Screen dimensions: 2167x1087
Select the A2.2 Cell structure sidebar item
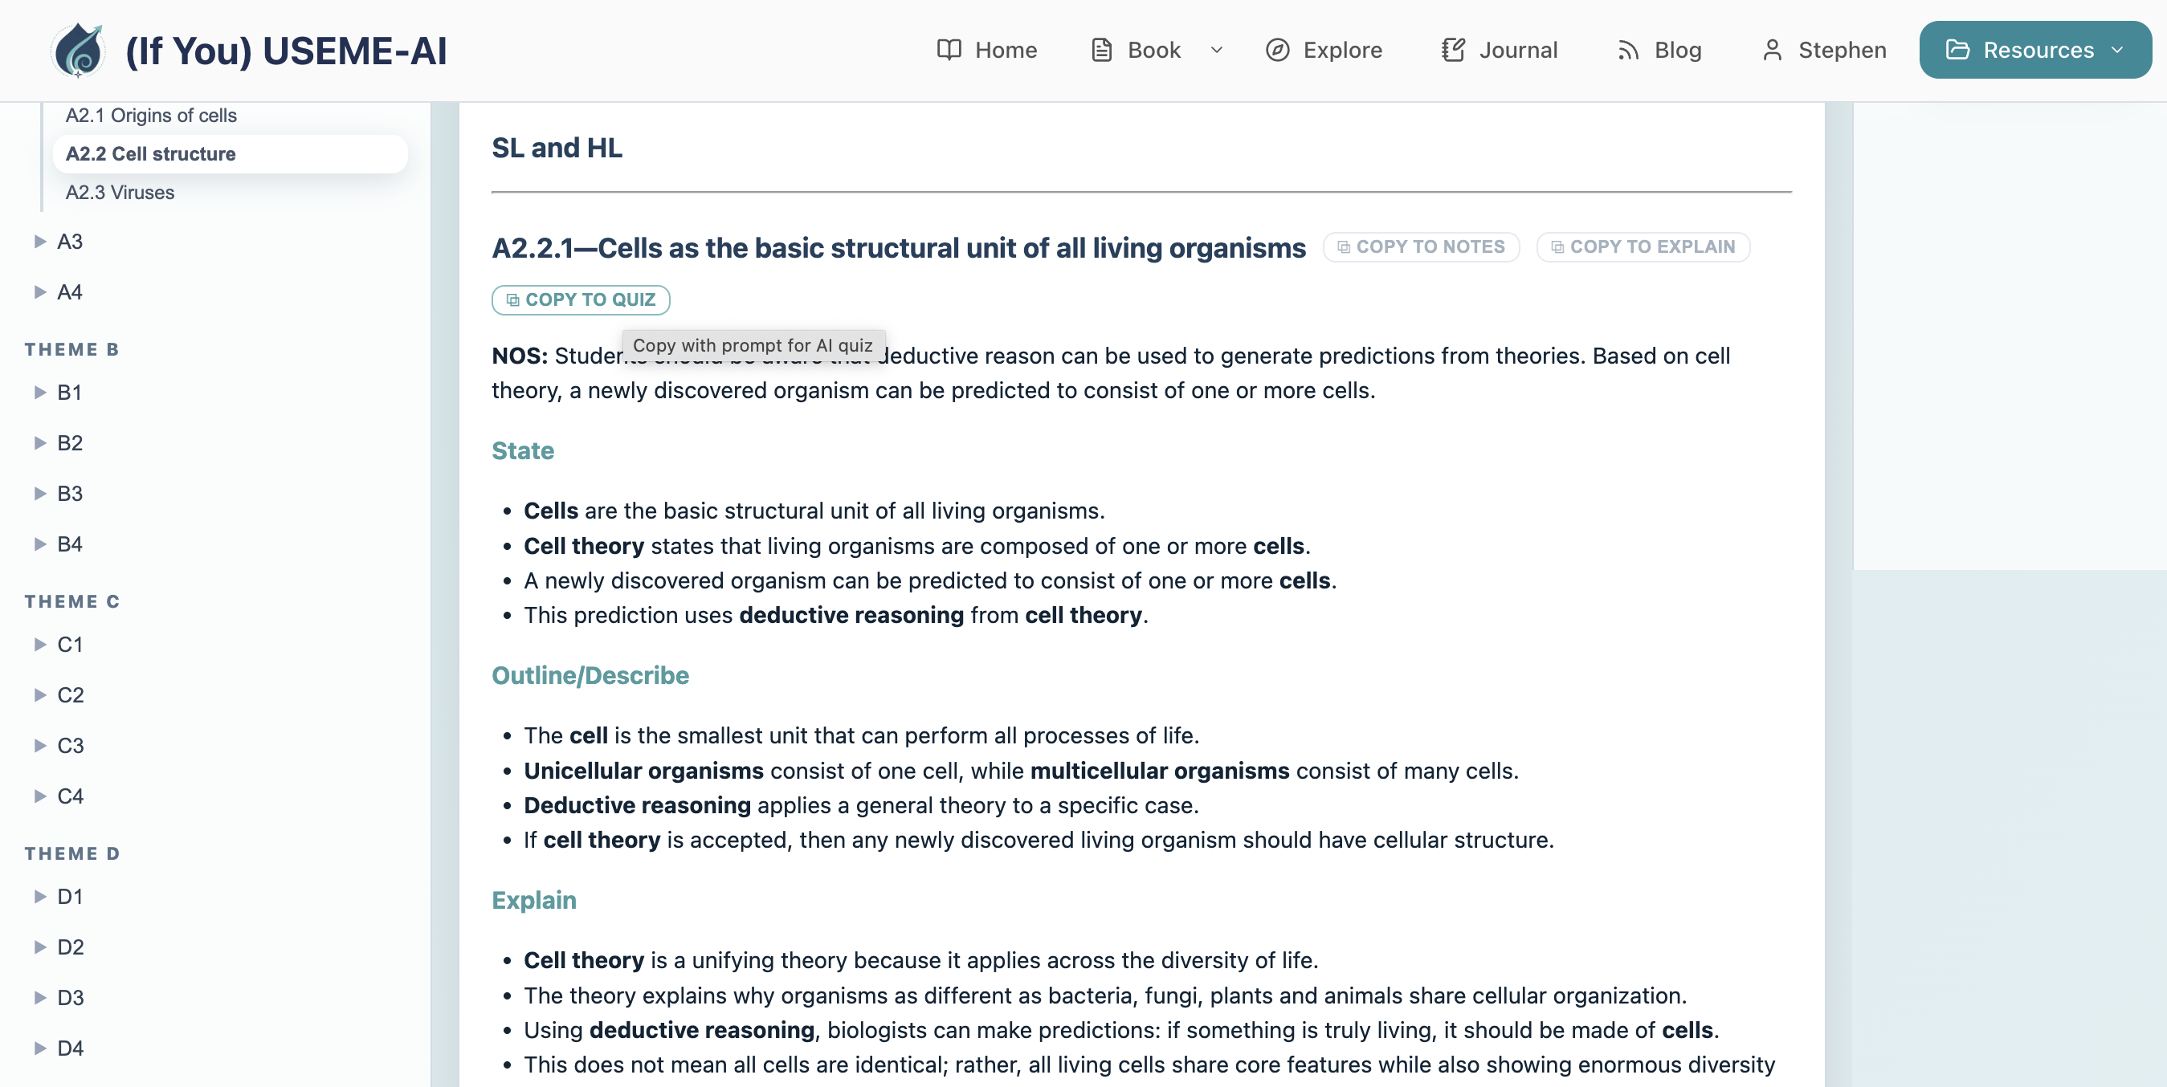(x=150, y=154)
